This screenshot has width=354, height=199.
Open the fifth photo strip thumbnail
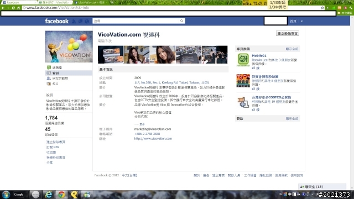coord(215,55)
